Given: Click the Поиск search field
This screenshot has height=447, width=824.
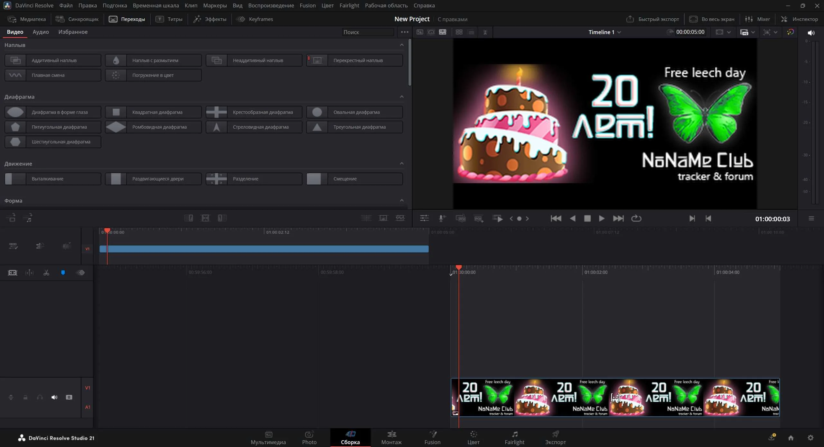Looking at the screenshot, I should [x=368, y=32].
